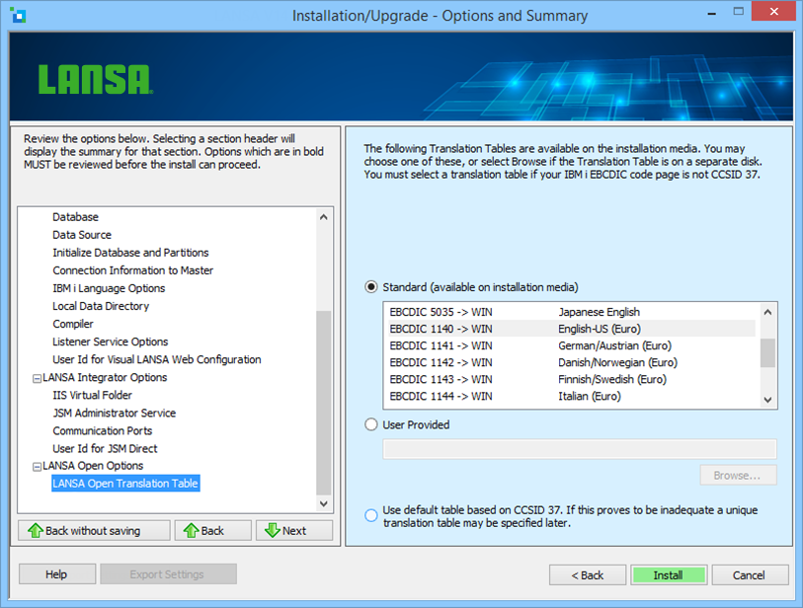Viewport: 803px width, 608px height.
Task: Open IIS Virtual Folder
Action: pyautogui.click(x=92, y=395)
